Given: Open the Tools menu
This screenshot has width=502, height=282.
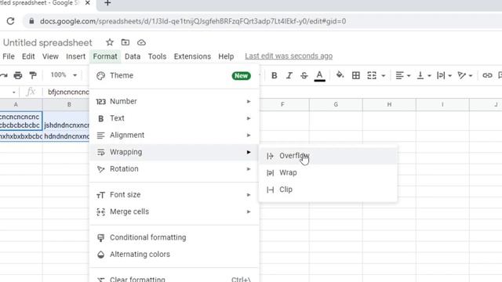Looking at the screenshot, I should 157,56.
